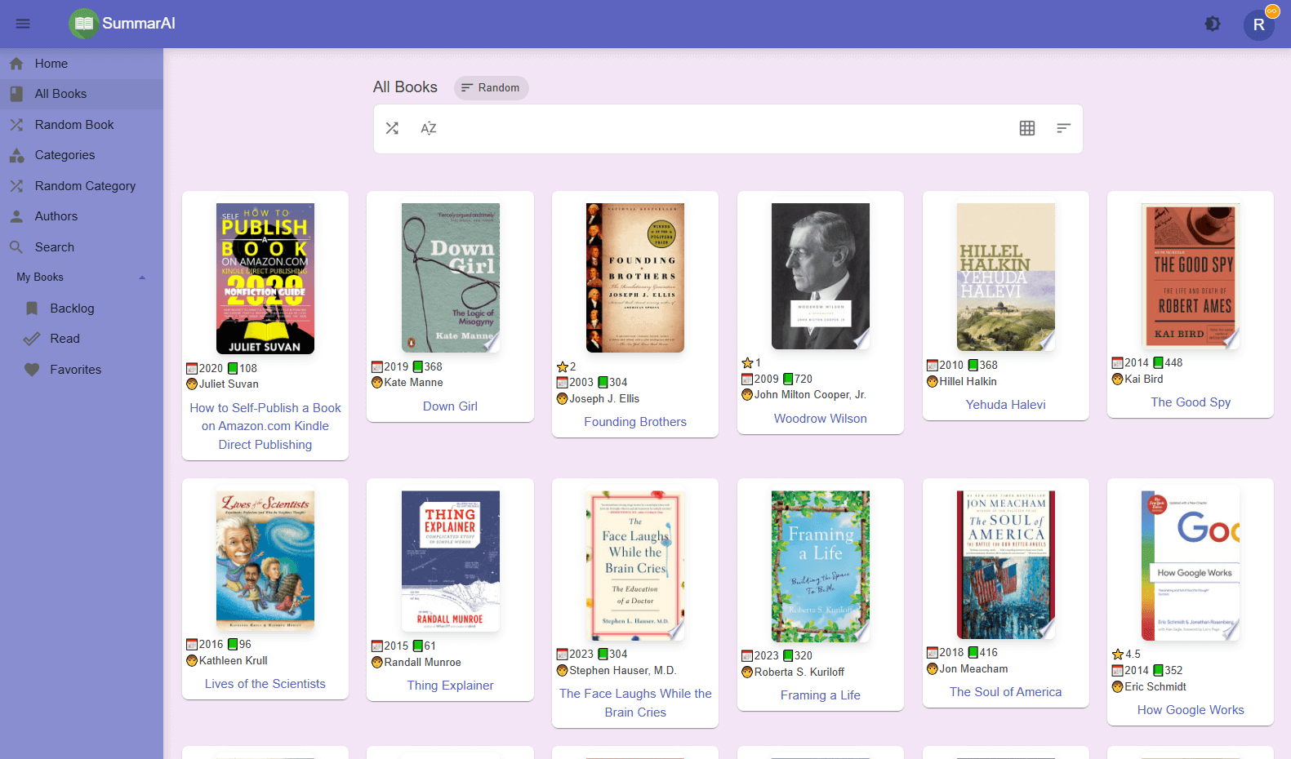Click the shuffle random order icon
Viewport: 1291px width, 759px height.
tap(392, 128)
